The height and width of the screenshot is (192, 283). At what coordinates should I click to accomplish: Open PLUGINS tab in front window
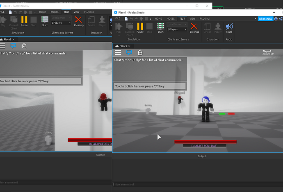tap(205, 18)
